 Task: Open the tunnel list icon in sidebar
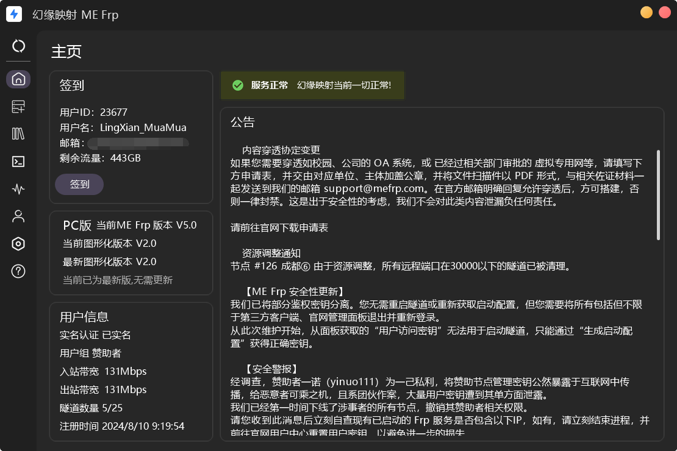point(18,133)
